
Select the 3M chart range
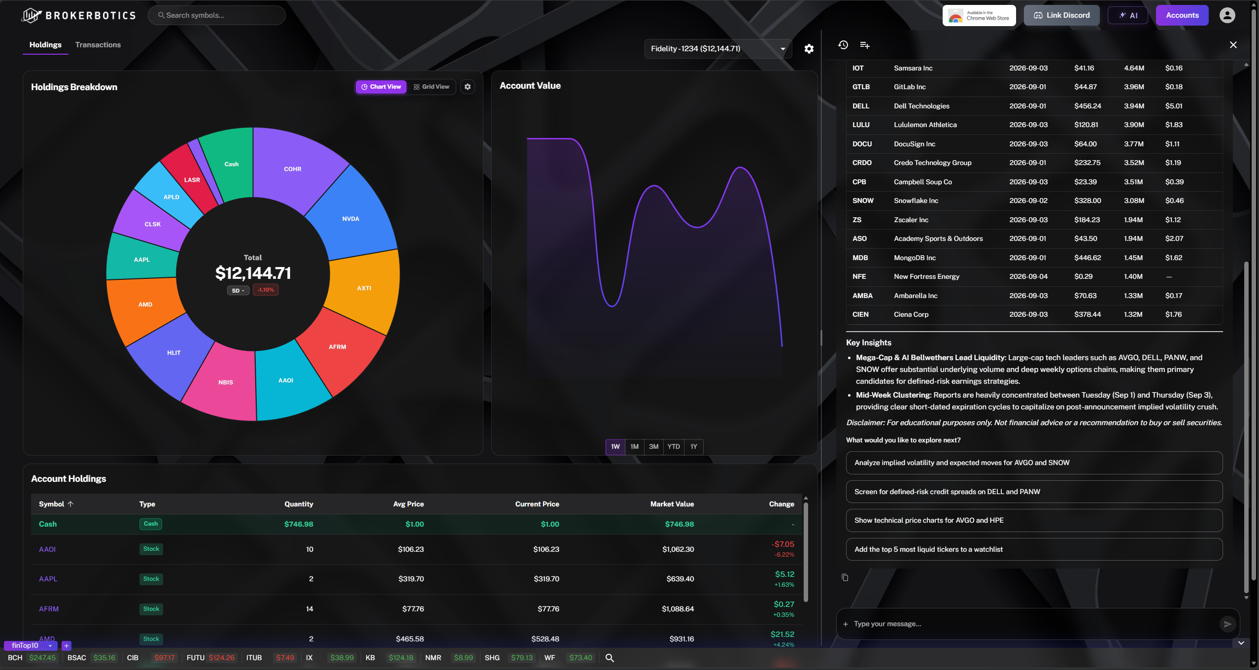654,447
